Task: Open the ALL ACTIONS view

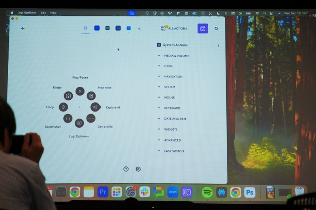Action: 174,28
